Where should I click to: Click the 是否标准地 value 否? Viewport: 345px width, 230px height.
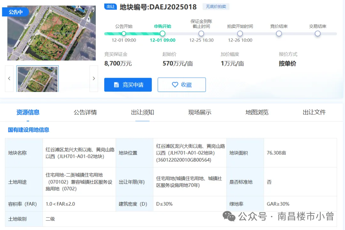[x=300, y=182]
